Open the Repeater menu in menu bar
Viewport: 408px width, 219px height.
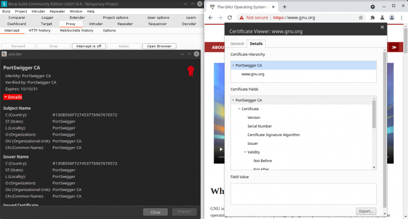(x=57, y=11)
